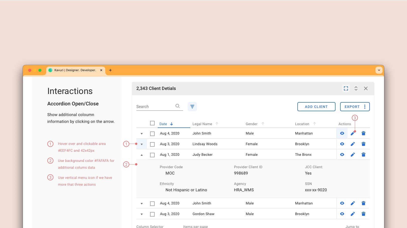
Task: Sort by the Date column header
Action: pos(163,124)
